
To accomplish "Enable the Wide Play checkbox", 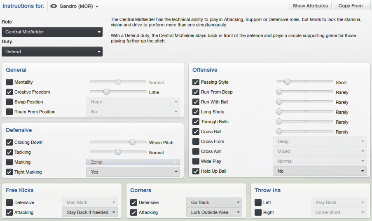I will coord(196,161).
